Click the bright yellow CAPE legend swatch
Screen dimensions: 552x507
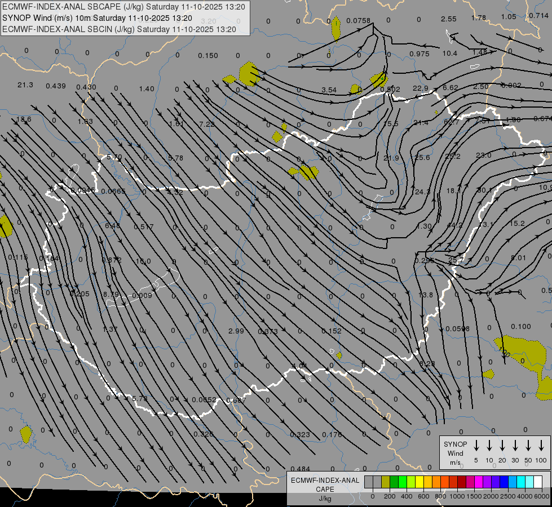(x=419, y=482)
